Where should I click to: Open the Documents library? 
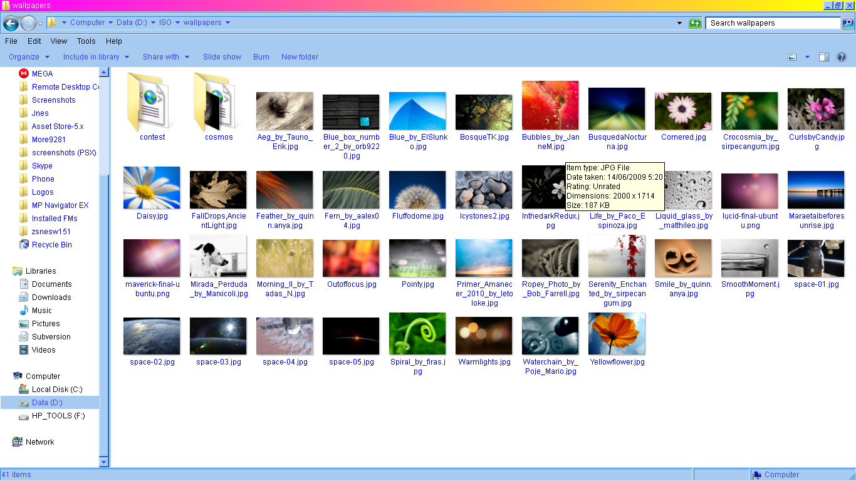point(45,284)
